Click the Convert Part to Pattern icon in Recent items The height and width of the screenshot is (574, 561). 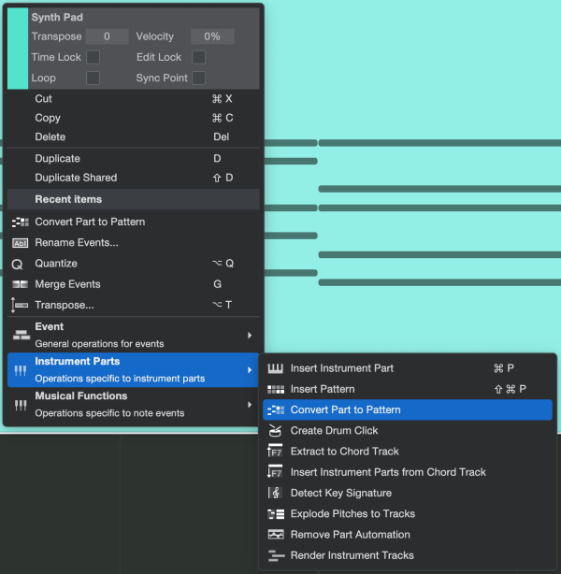21,222
